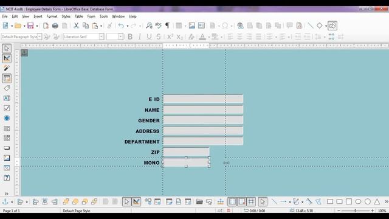Click the GENDER label
This screenshot has height=219, width=389.
(149, 120)
